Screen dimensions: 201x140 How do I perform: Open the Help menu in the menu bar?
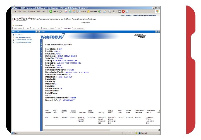point(44,11)
